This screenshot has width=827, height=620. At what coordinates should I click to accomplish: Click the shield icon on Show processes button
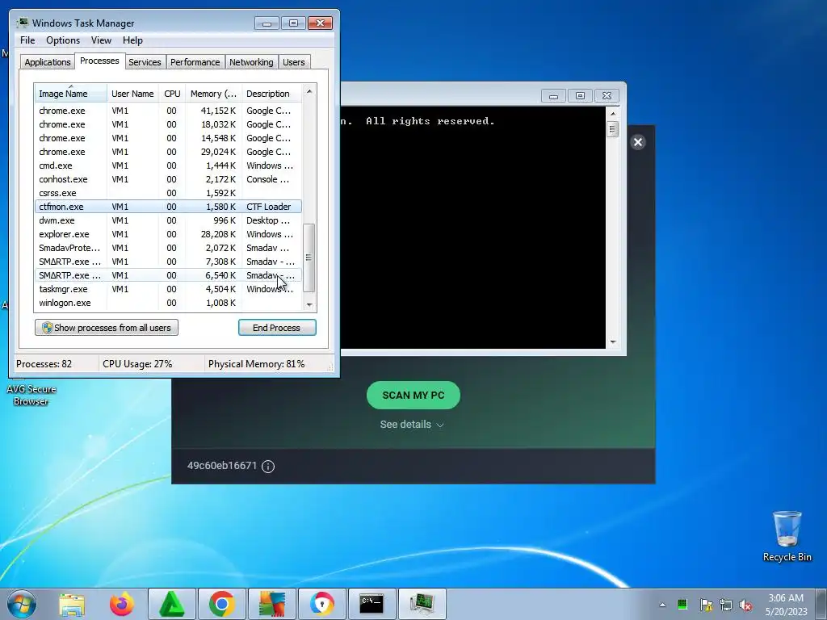(x=48, y=328)
